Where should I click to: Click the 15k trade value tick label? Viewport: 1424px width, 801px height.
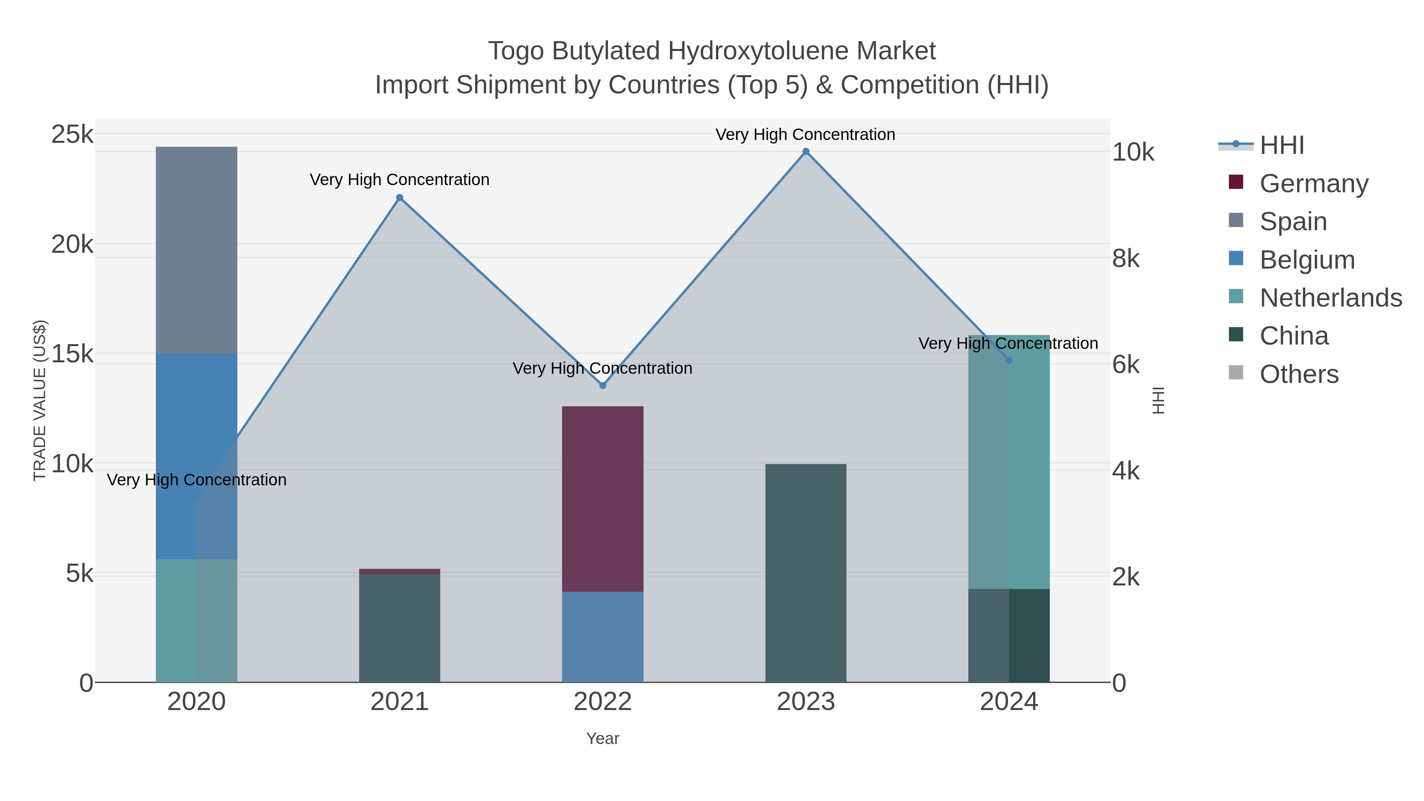72,354
